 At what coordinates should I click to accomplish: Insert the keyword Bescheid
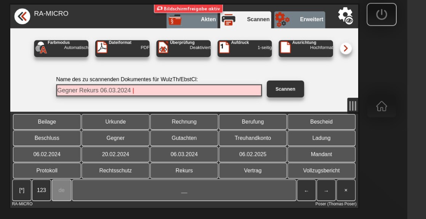[x=321, y=122]
